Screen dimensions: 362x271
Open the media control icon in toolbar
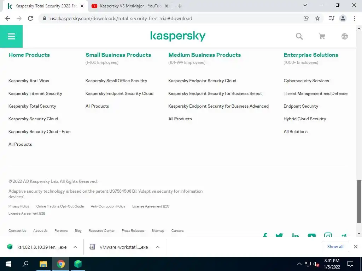click(x=331, y=18)
